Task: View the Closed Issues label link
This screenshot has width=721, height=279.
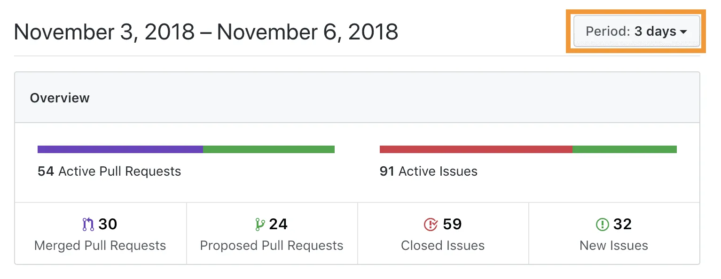Action: pyautogui.click(x=443, y=246)
